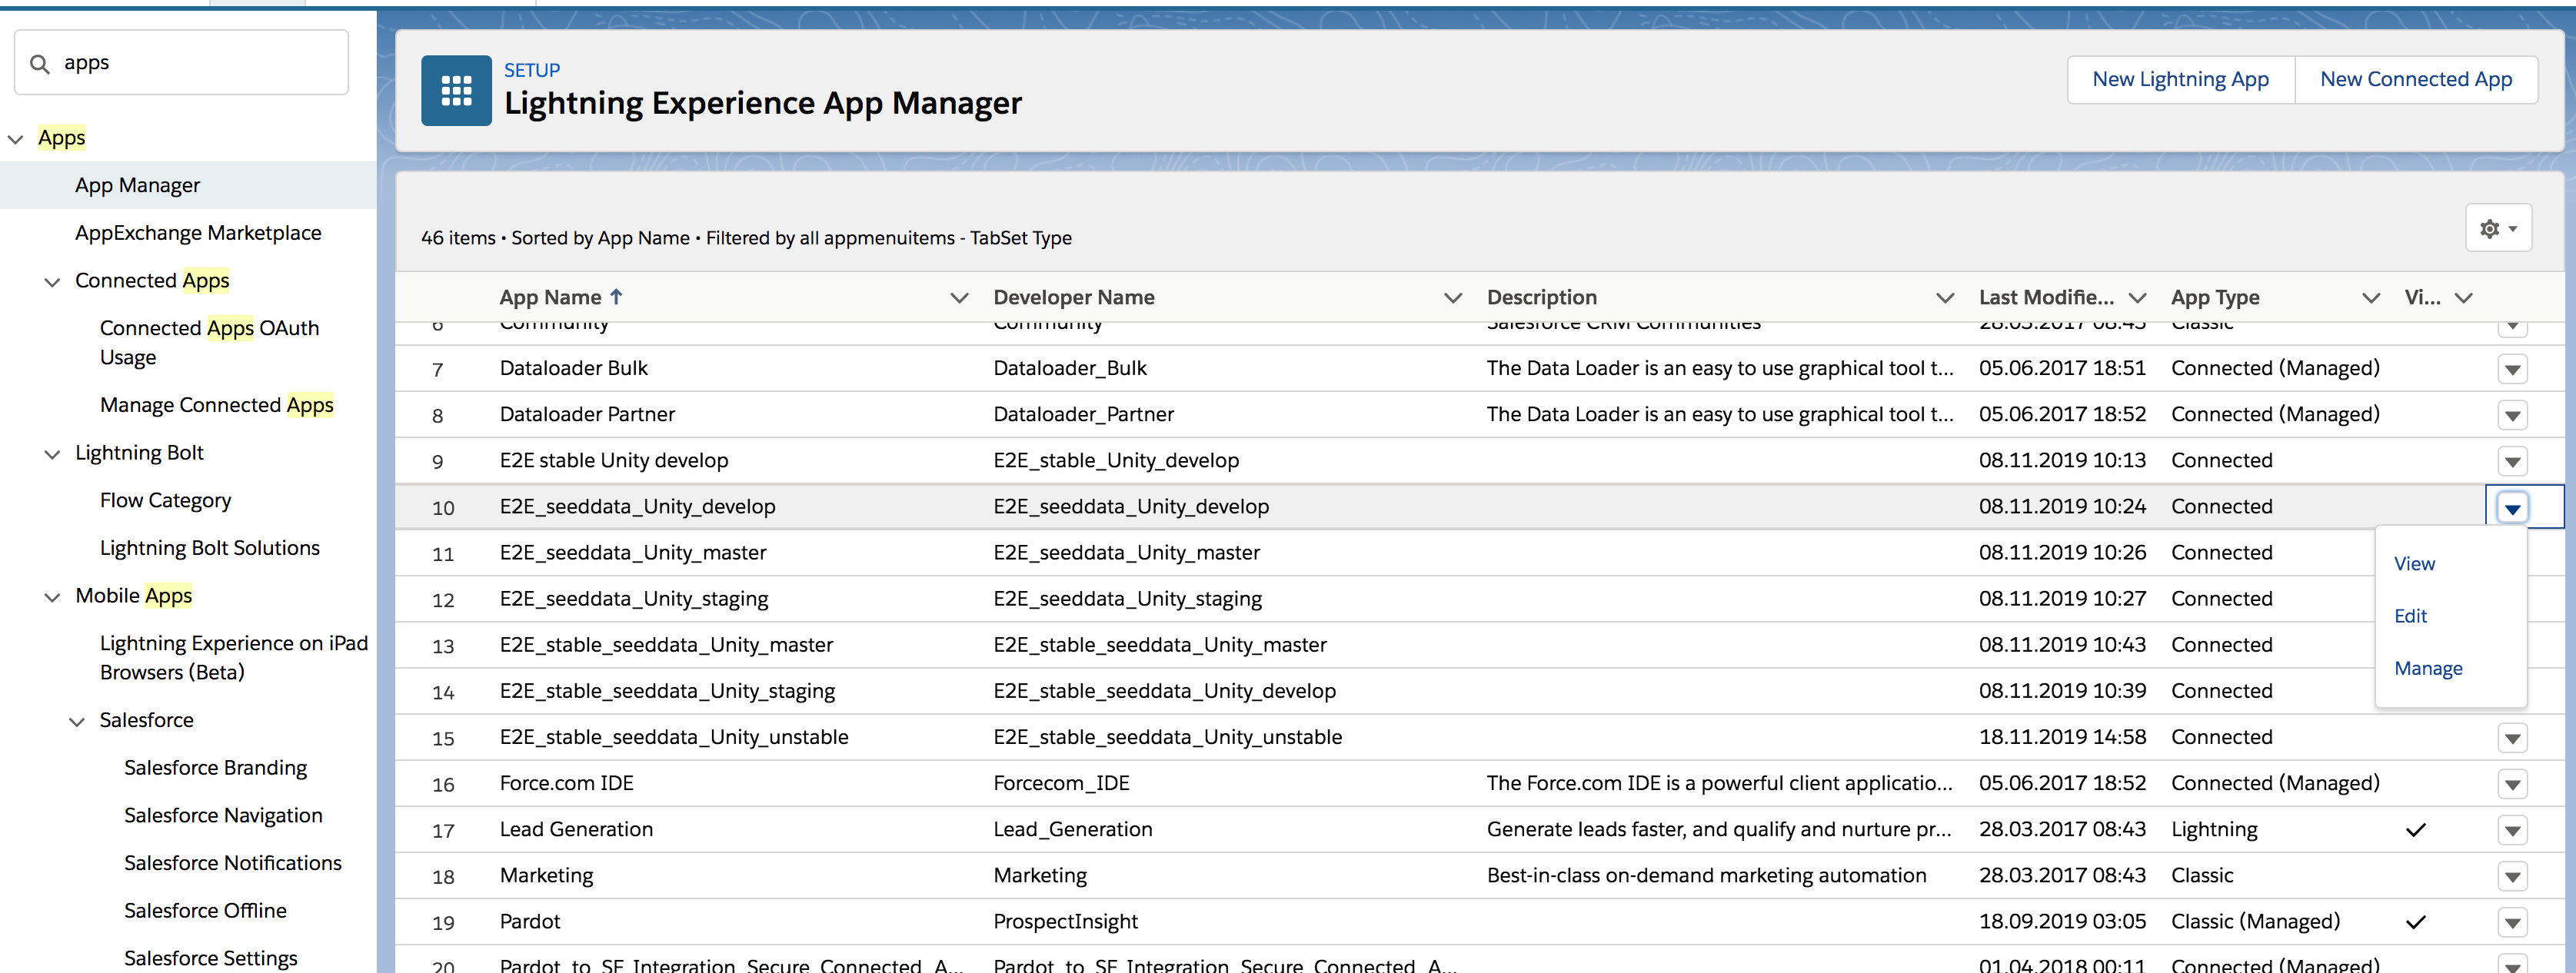Click E2E_seeddata_Unity_staging app name
The height and width of the screenshot is (973, 2576).
[633, 599]
